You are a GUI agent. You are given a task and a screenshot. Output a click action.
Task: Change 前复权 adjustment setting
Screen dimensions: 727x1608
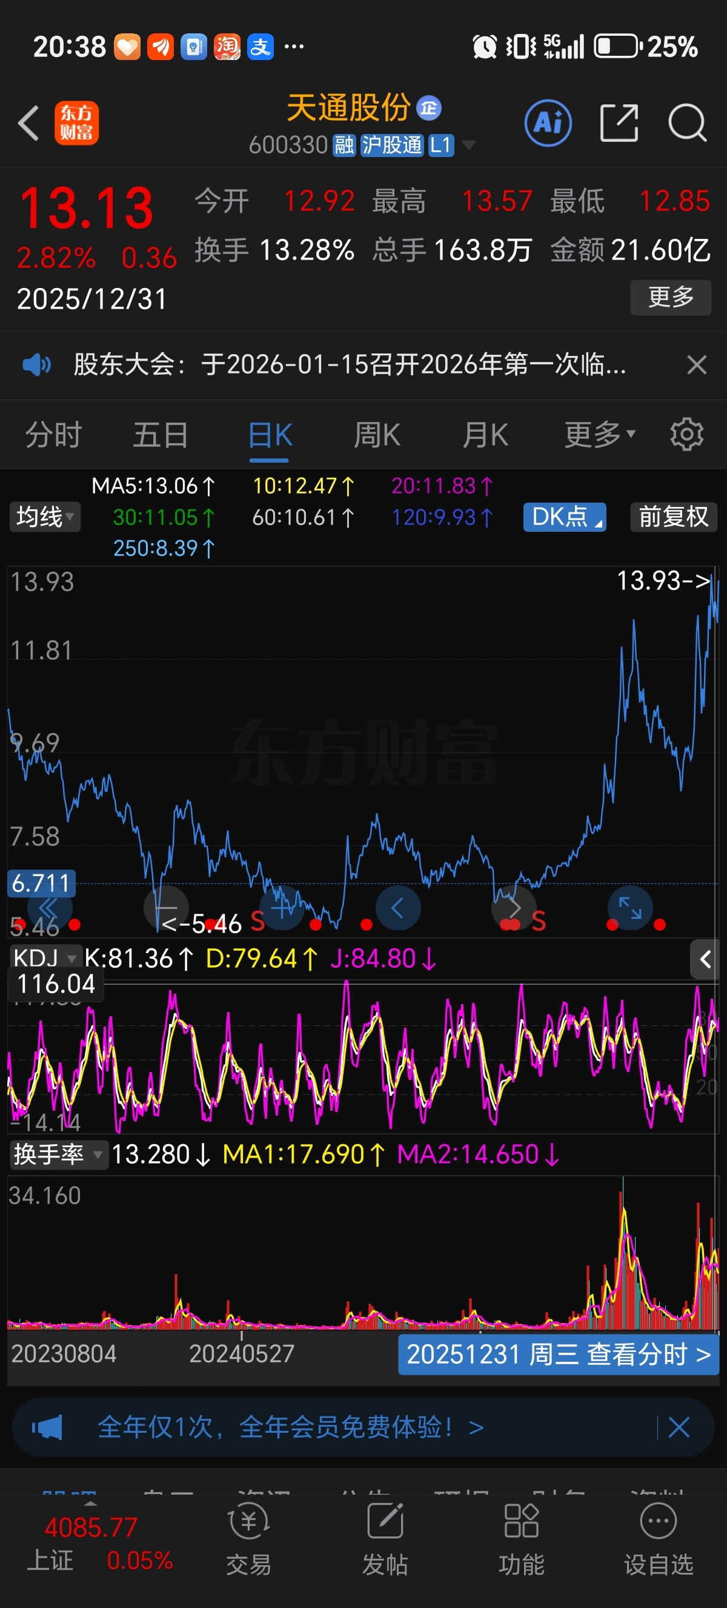click(673, 517)
